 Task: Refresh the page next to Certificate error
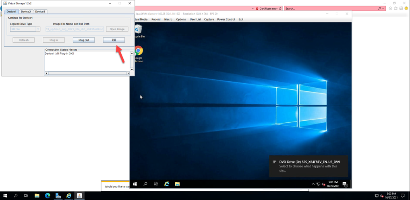280,8
